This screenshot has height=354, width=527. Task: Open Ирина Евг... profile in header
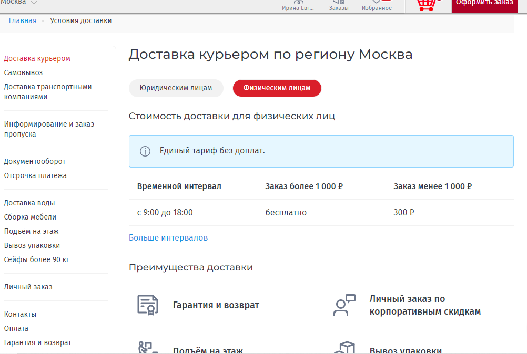click(298, 5)
